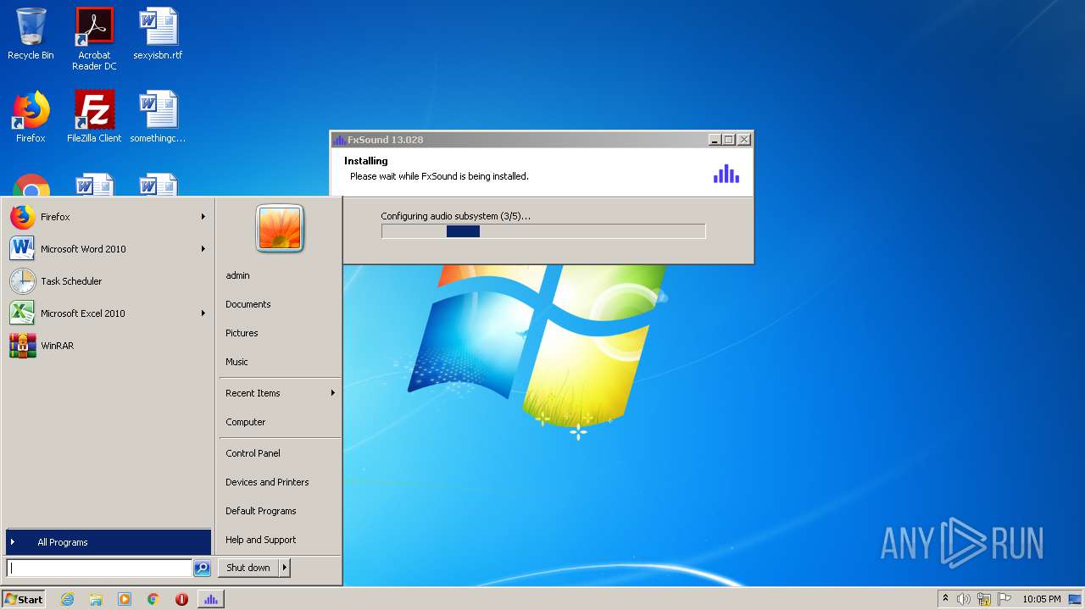Launch Microsoft Excel 2010 from Start menu
The image size is (1085, 610).
(x=108, y=313)
